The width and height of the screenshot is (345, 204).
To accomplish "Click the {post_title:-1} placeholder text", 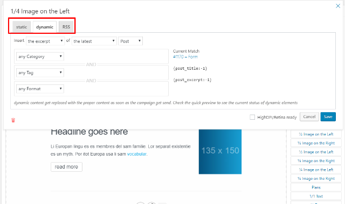I will coord(190,68).
